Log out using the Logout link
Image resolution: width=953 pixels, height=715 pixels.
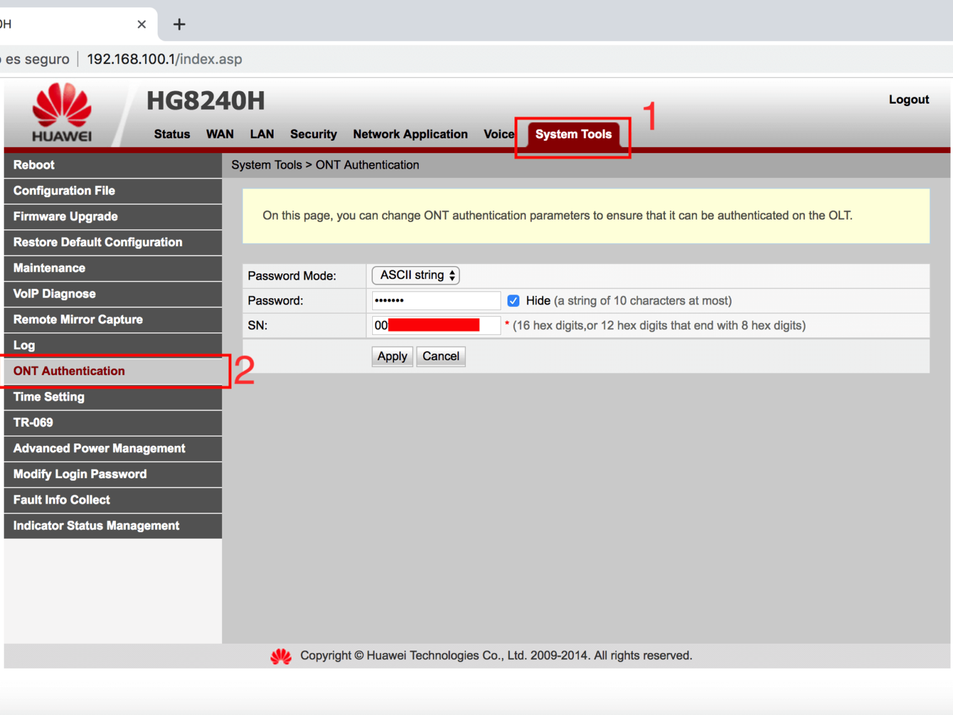[x=908, y=100]
